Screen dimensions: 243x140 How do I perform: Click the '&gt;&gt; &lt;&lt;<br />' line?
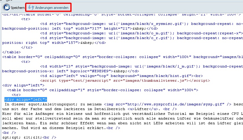click(x=29, y=138)
